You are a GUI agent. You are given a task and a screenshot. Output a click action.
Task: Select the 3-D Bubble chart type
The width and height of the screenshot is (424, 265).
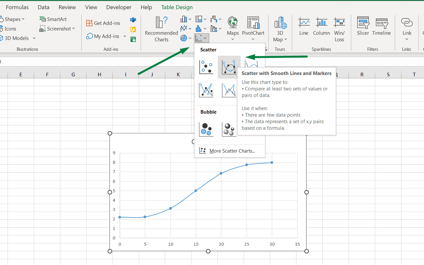(x=229, y=129)
